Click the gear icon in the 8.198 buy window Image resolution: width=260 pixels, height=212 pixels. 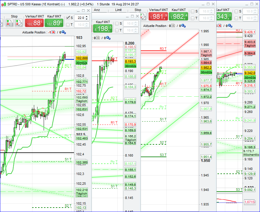pyautogui.click(x=108, y=38)
